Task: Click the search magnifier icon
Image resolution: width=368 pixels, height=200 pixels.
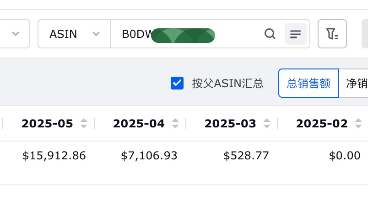Action: 270,34
